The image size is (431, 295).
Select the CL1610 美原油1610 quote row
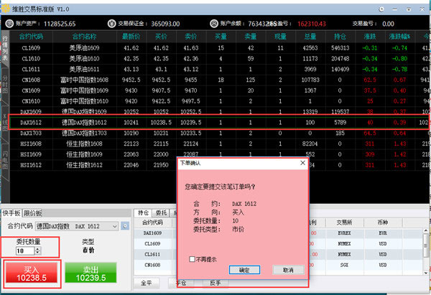click(219, 59)
